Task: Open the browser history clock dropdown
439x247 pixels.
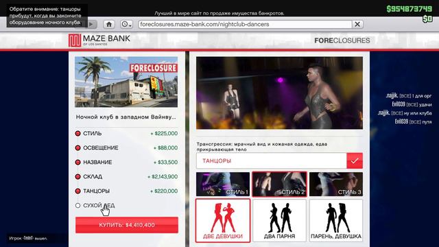Action: click(x=126, y=25)
